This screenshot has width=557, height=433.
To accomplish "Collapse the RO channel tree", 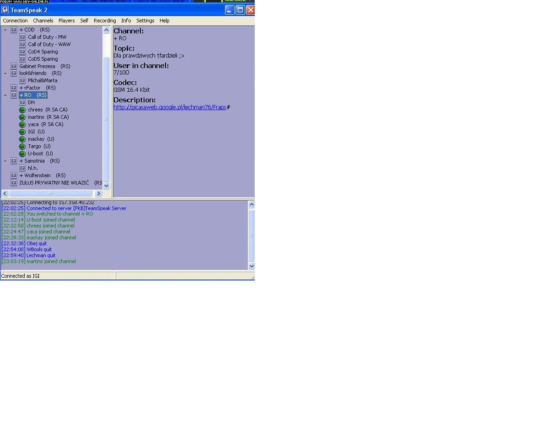I will coord(5,95).
